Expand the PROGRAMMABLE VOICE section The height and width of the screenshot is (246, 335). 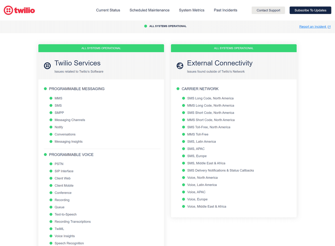71,154
